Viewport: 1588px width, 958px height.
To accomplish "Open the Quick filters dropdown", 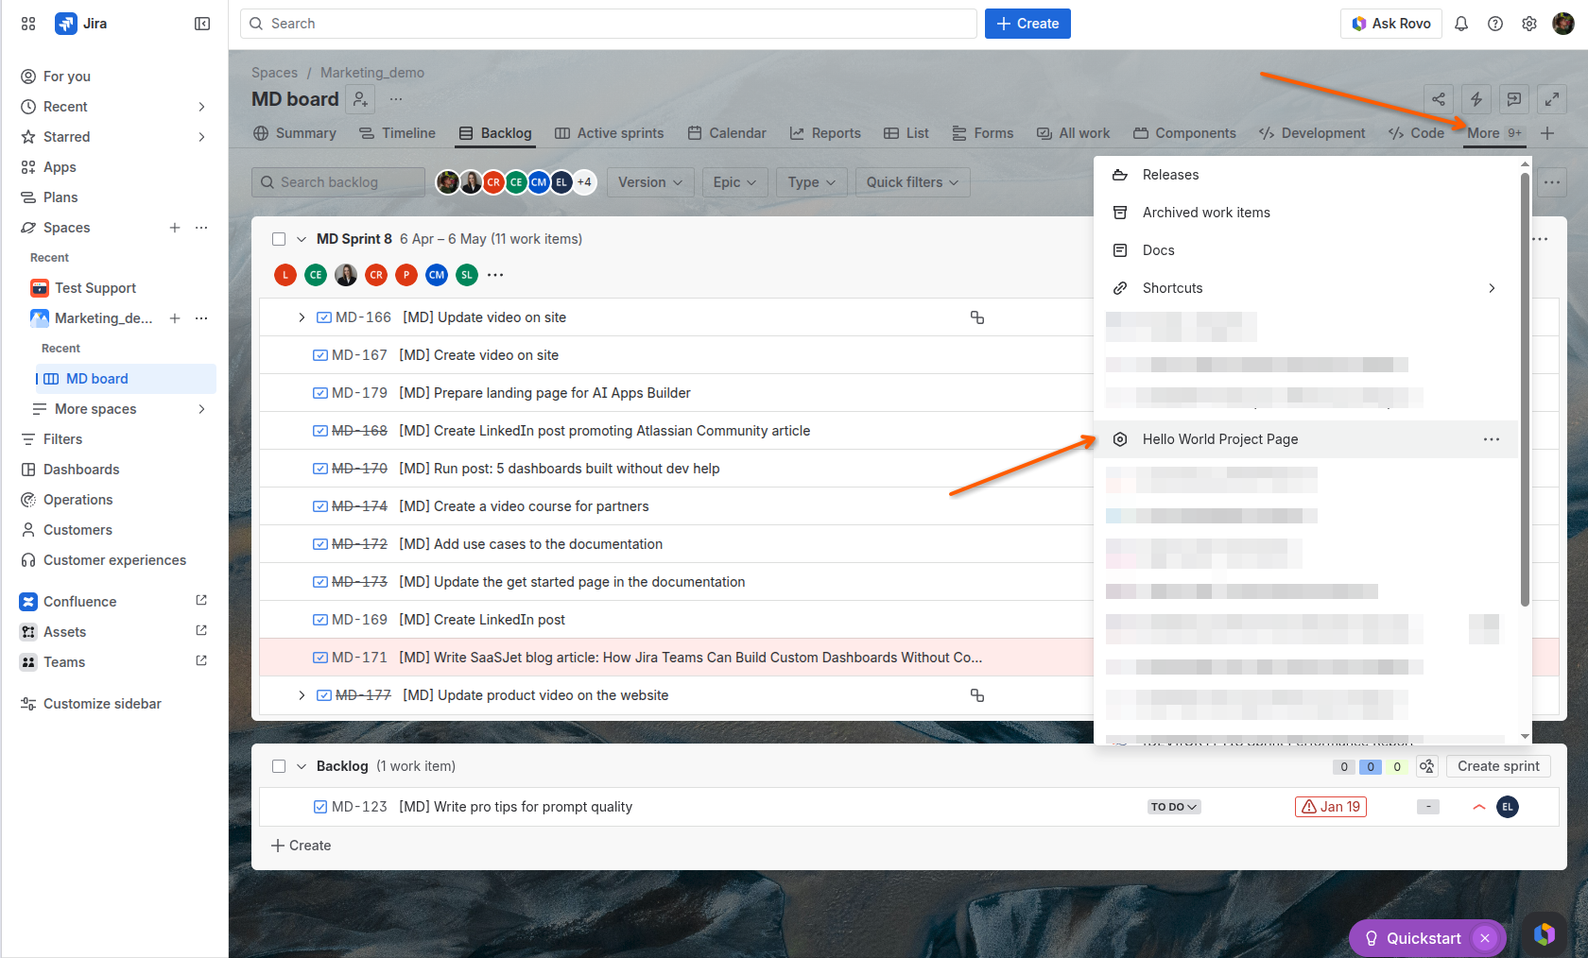I will (x=912, y=182).
